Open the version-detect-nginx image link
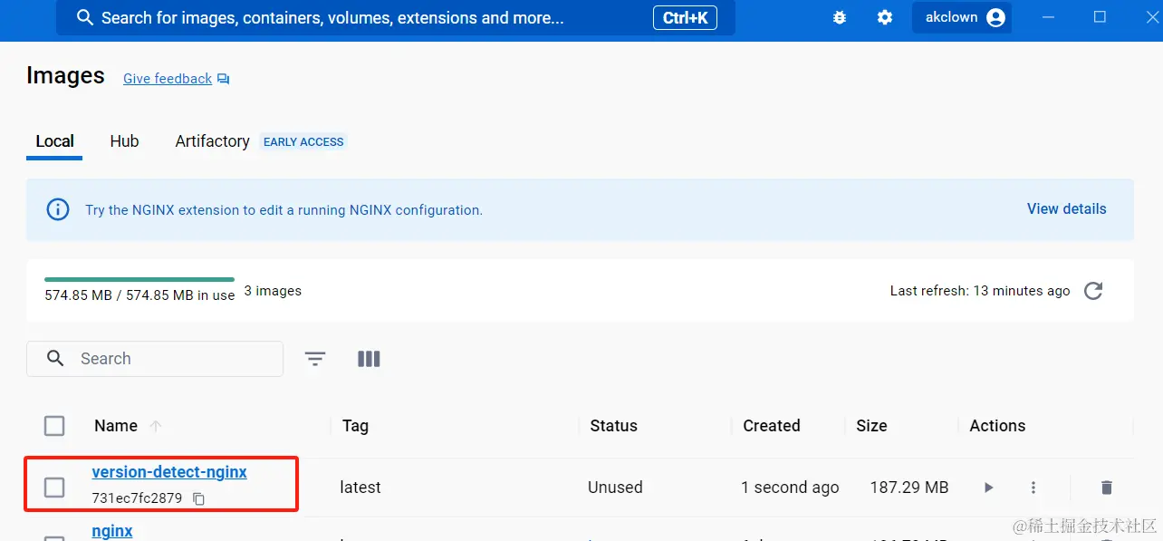1163x541 pixels. pos(169,472)
